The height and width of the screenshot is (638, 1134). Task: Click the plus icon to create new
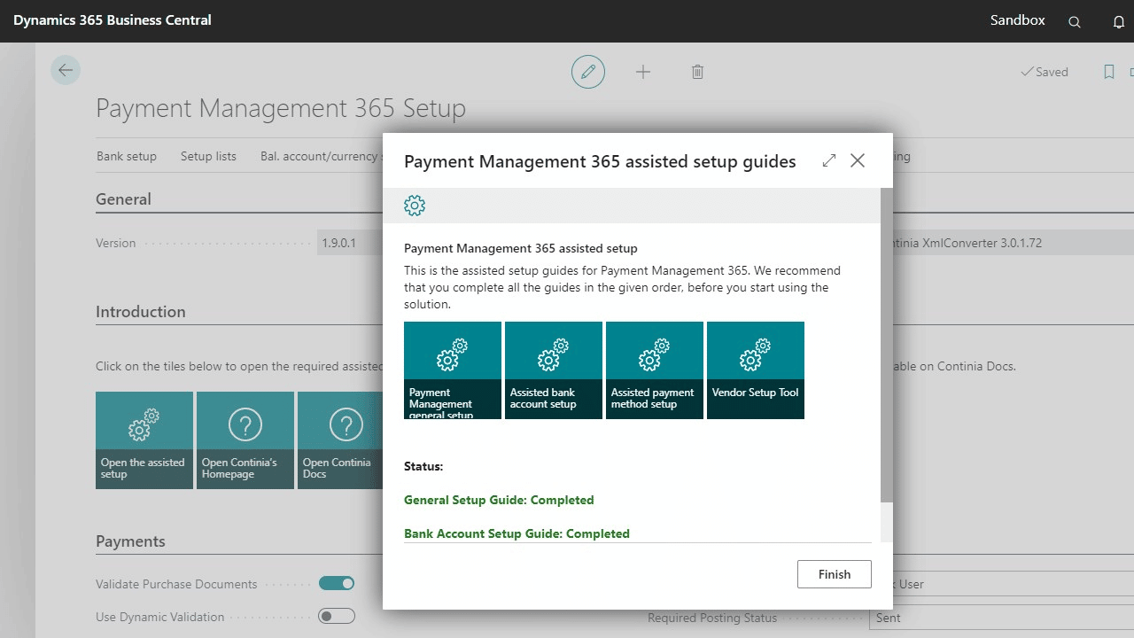click(643, 71)
